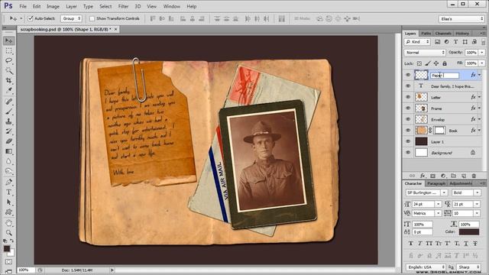The image size is (489, 275).
Task: Click the lock all padlock icon
Action: (445, 63)
